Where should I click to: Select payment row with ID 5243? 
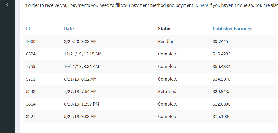[x=31, y=92]
